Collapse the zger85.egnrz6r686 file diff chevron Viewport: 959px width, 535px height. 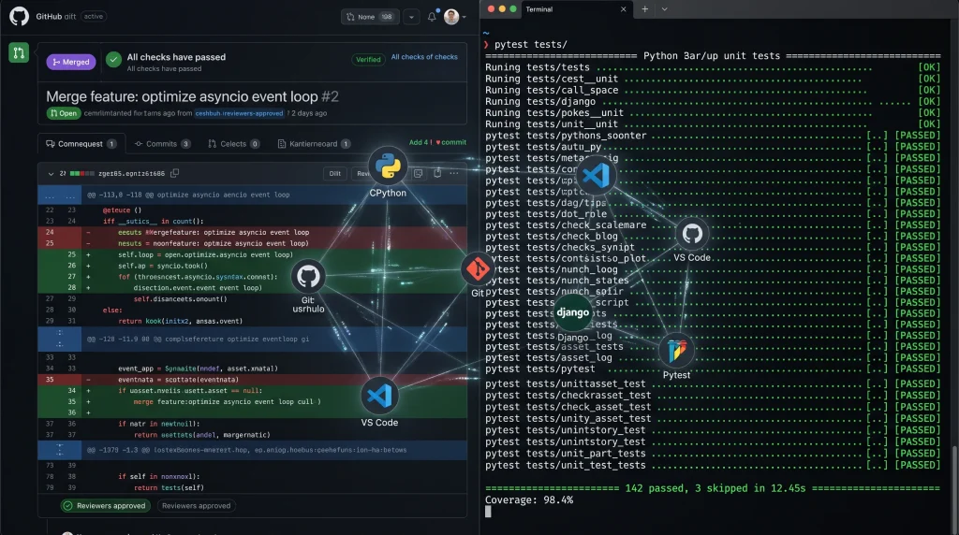click(51, 174)
